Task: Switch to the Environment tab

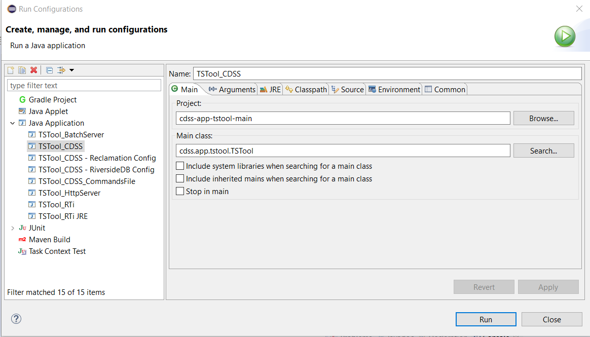Action: pos(394,90)
